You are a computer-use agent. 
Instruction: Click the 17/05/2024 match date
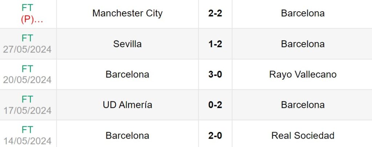coord(27,110)
